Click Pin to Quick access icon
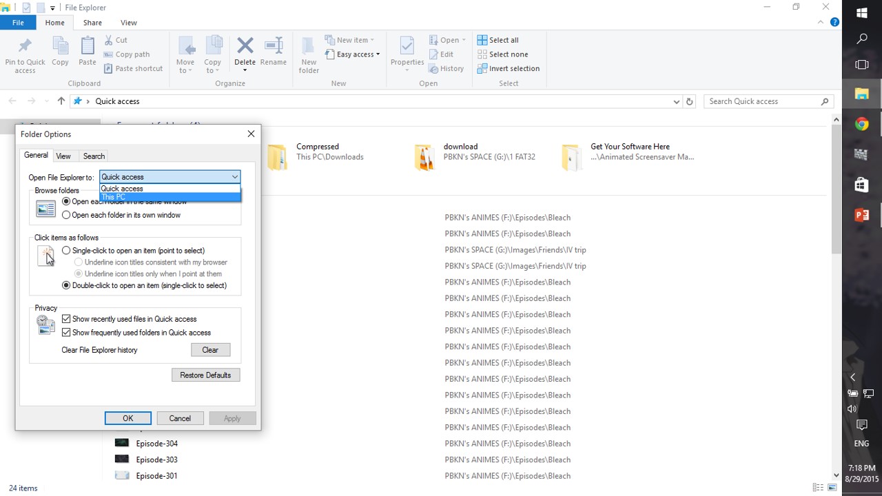Viewport: 882px width, 496px height. click(25, 47)
